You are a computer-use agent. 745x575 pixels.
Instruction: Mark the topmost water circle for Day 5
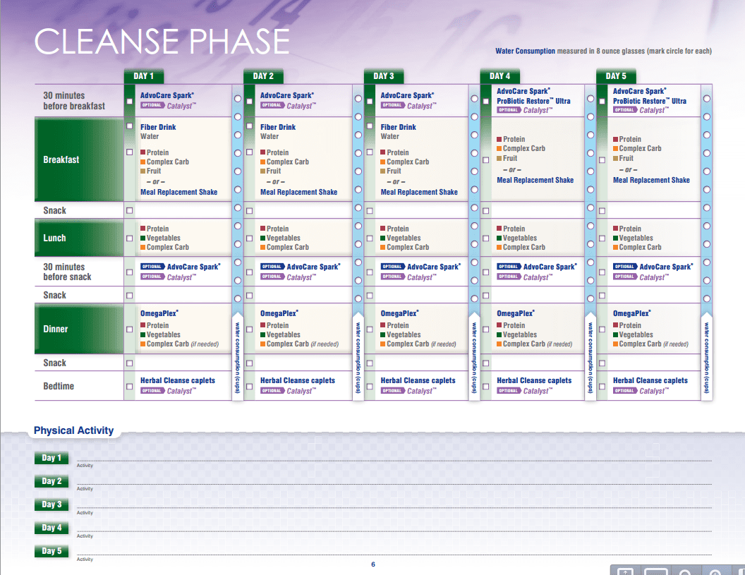[706, 98]
